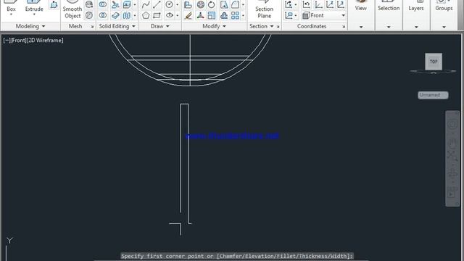Click the Extract Edges icon
This screenshot has width=464, height=261.
tap(127, 4)
